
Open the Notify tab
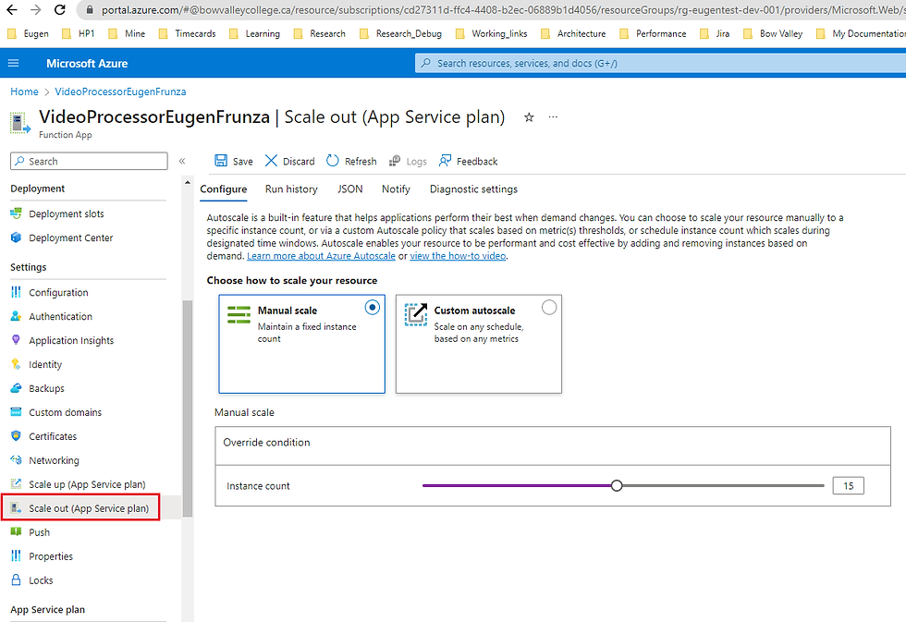pos(396,189)
